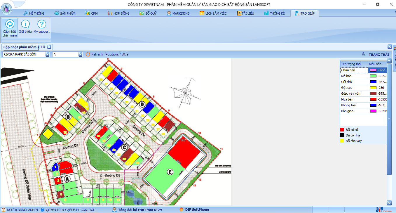Viewport: 396px width, 213px height.
Task: Click the circled D block label on map
Action: point(142,104)
